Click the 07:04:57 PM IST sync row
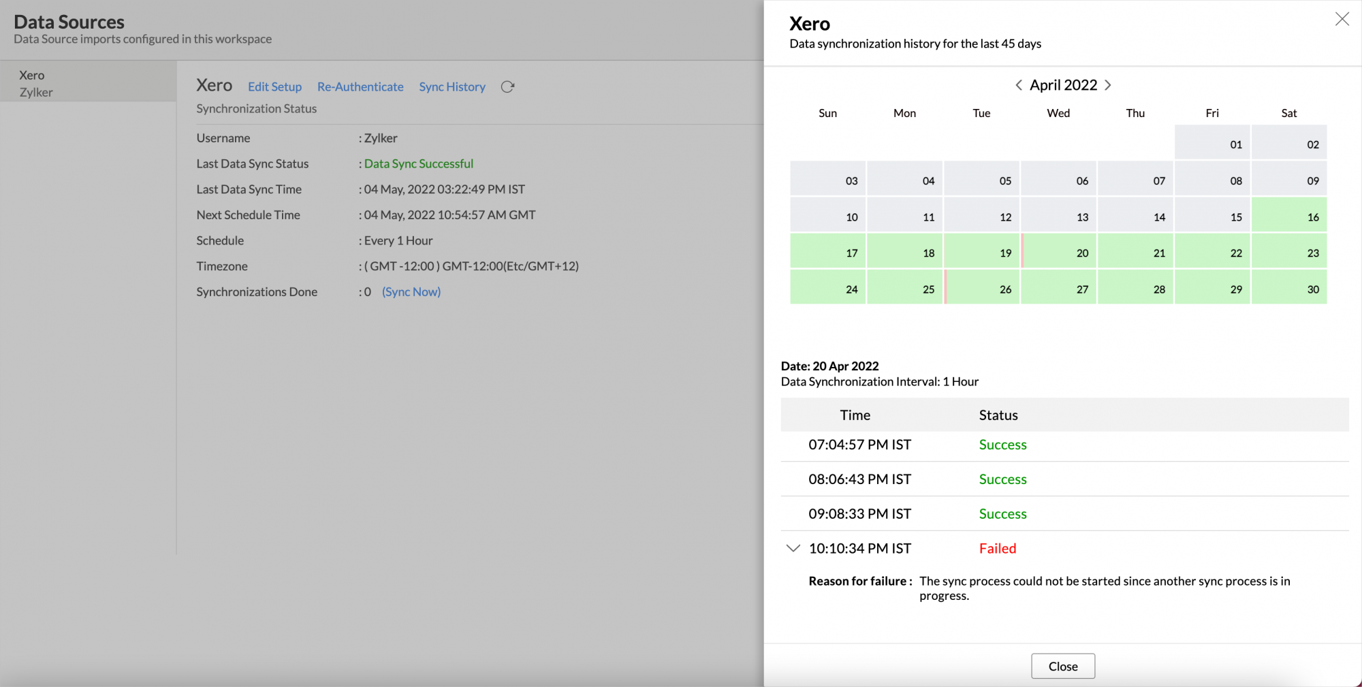 (1064, 445)
